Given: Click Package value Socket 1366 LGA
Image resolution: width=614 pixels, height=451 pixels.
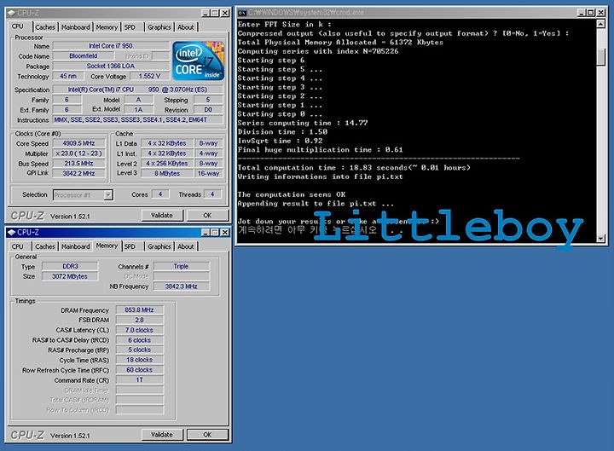Looking at the screenshot, I should pos(111,66).
